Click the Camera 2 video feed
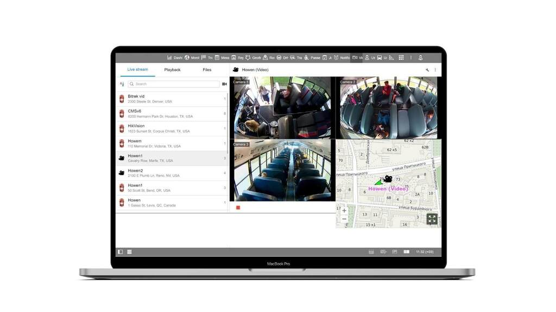 (x=388, y=108)
